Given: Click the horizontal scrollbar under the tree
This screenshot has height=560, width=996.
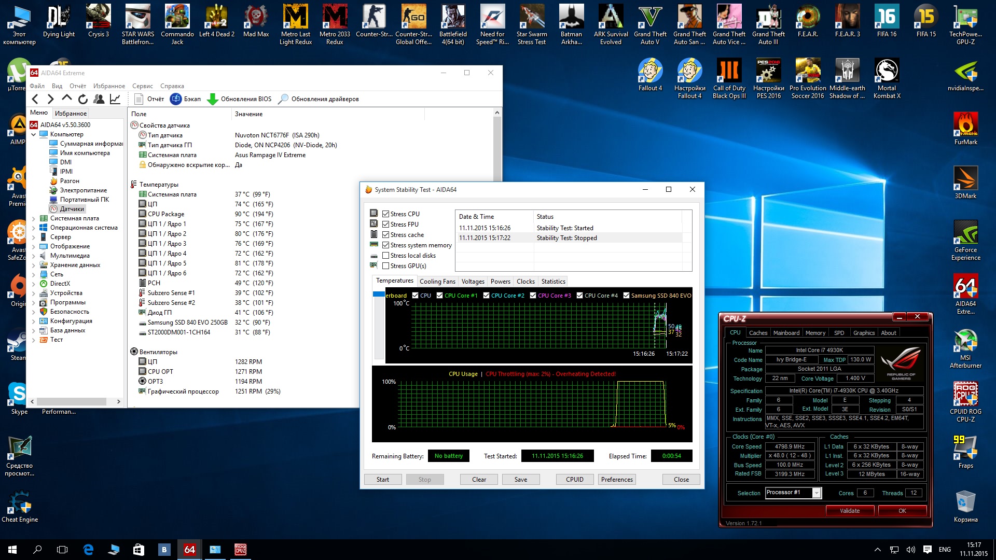Looking at the screenshot, I should point(71,401).
